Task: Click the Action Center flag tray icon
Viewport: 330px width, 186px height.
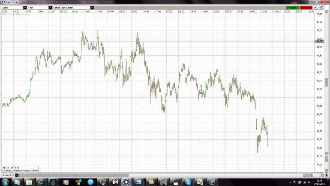Action: click(295, 182)
